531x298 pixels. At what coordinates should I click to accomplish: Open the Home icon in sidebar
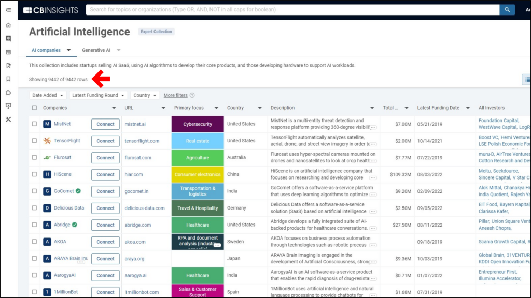[8, 25]
